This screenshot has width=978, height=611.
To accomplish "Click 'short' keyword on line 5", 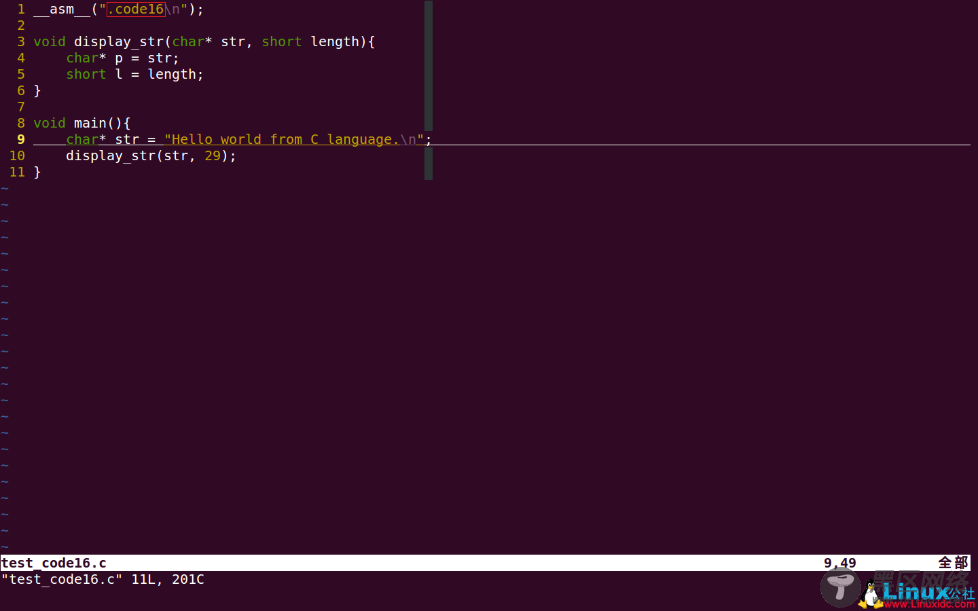I will tap(86, 75).
